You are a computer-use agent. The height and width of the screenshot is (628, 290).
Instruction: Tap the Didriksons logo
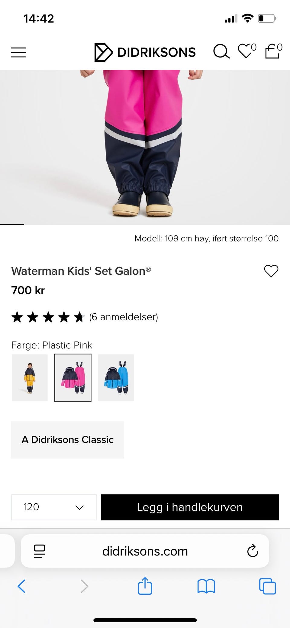tap(145, 52)
